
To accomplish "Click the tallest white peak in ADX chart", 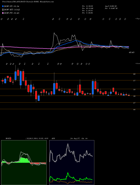I will [68, 144].
